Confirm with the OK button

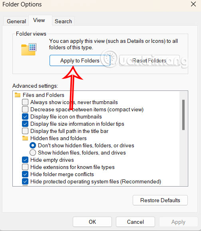pyautogui.click(x=92, y=222)
